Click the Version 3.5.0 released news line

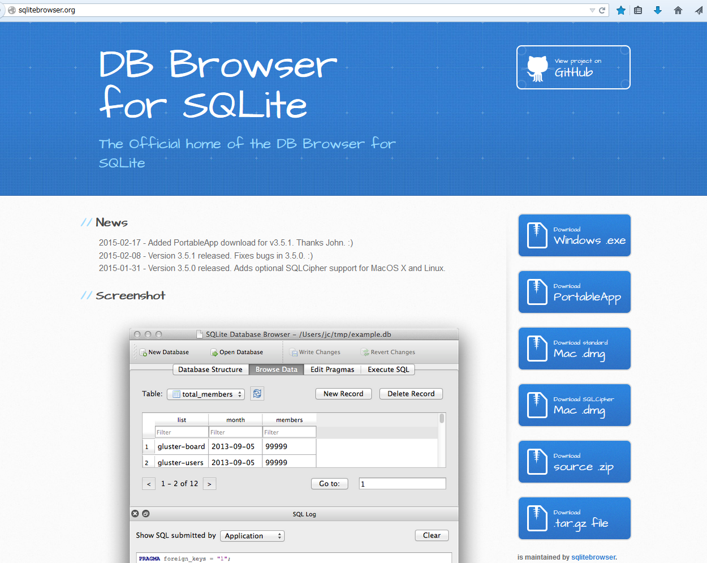[x=272, y=268]
